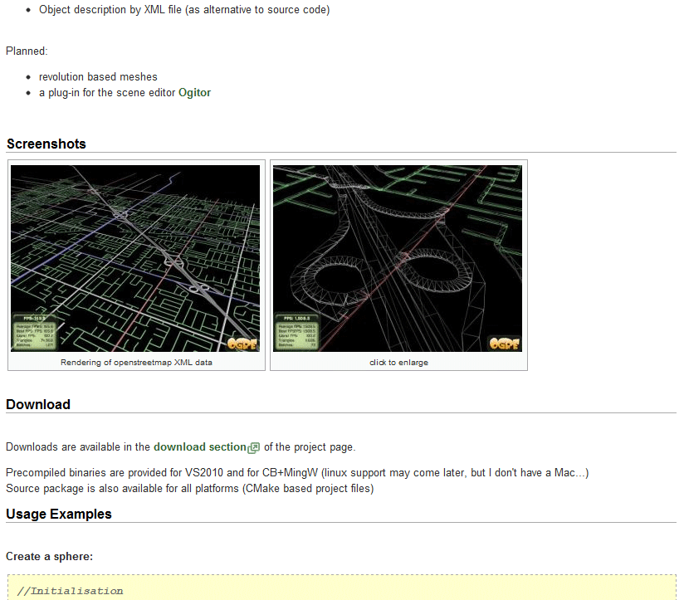Image resolution: width=684 pixels, height=600 pixels.
Task: Click inside the //Initialisation code block
Action: 342,588
